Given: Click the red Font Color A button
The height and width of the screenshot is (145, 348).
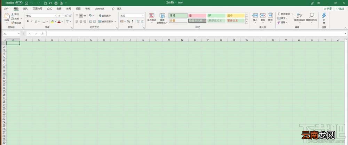Looking at the screenshot, I should 59,22.
